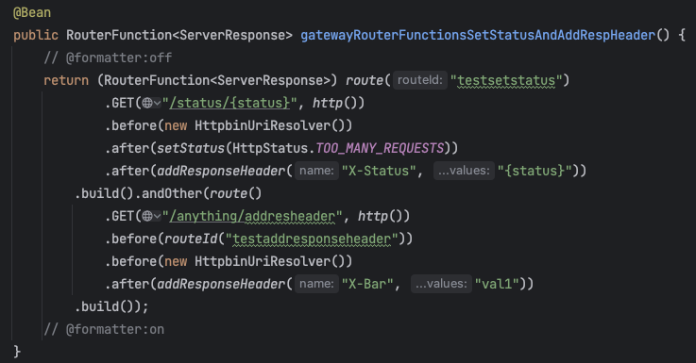Screen dimensions: 696x363
Task: Click the public keyword
Action: (36, 35)
